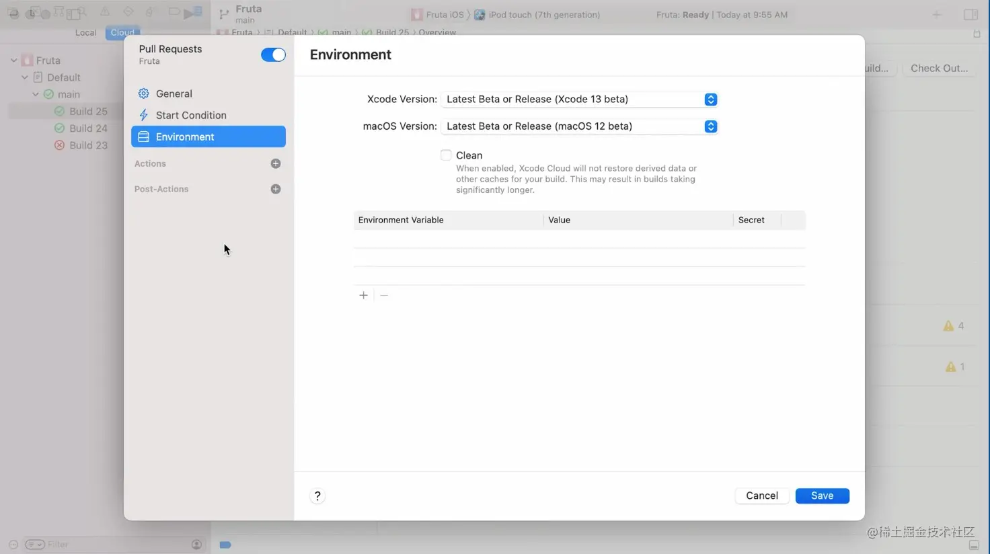The height and width of the screenshot is (554, 990).
Task: Click the Fruta project icon in navigator
Action: click(27, 61)
